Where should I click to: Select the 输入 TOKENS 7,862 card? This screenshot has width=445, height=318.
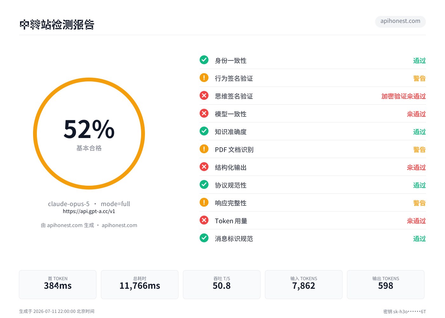pos(304,285)
